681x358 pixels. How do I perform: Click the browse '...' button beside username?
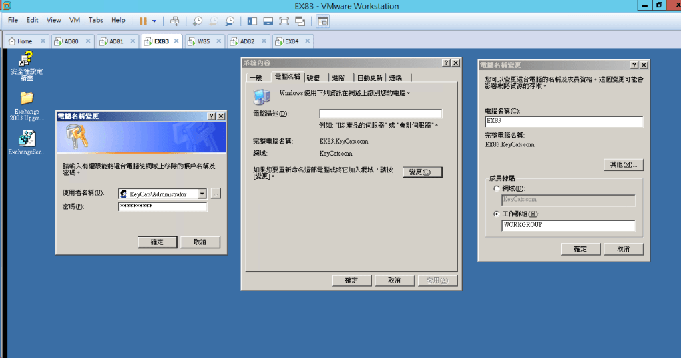(x=215, y=194)
